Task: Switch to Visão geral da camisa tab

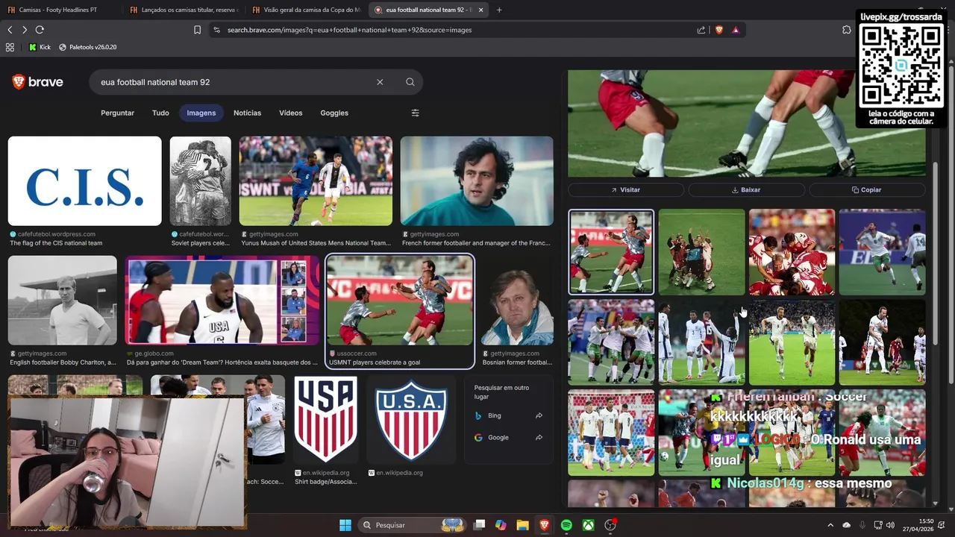Action: 307,10
